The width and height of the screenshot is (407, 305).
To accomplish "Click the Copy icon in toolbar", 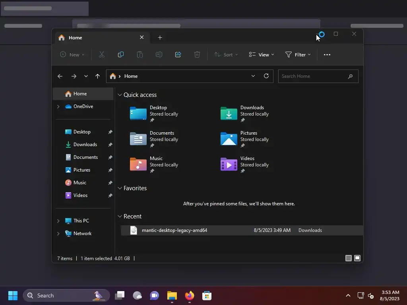I will (x=121, y=54).
